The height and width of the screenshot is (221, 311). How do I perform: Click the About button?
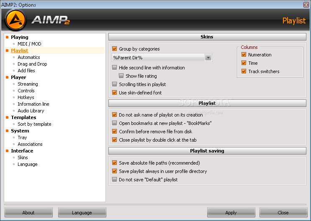28,213
